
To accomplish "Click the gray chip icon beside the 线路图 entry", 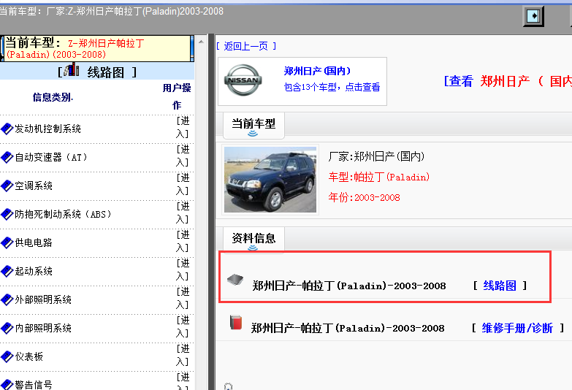I will click(235, 280).
